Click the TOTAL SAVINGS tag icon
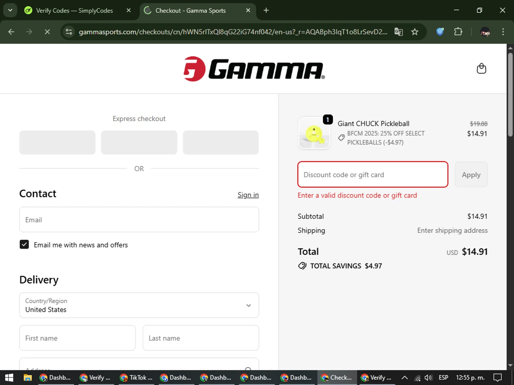Screen dimensions: 514x385 coord(302,266)
